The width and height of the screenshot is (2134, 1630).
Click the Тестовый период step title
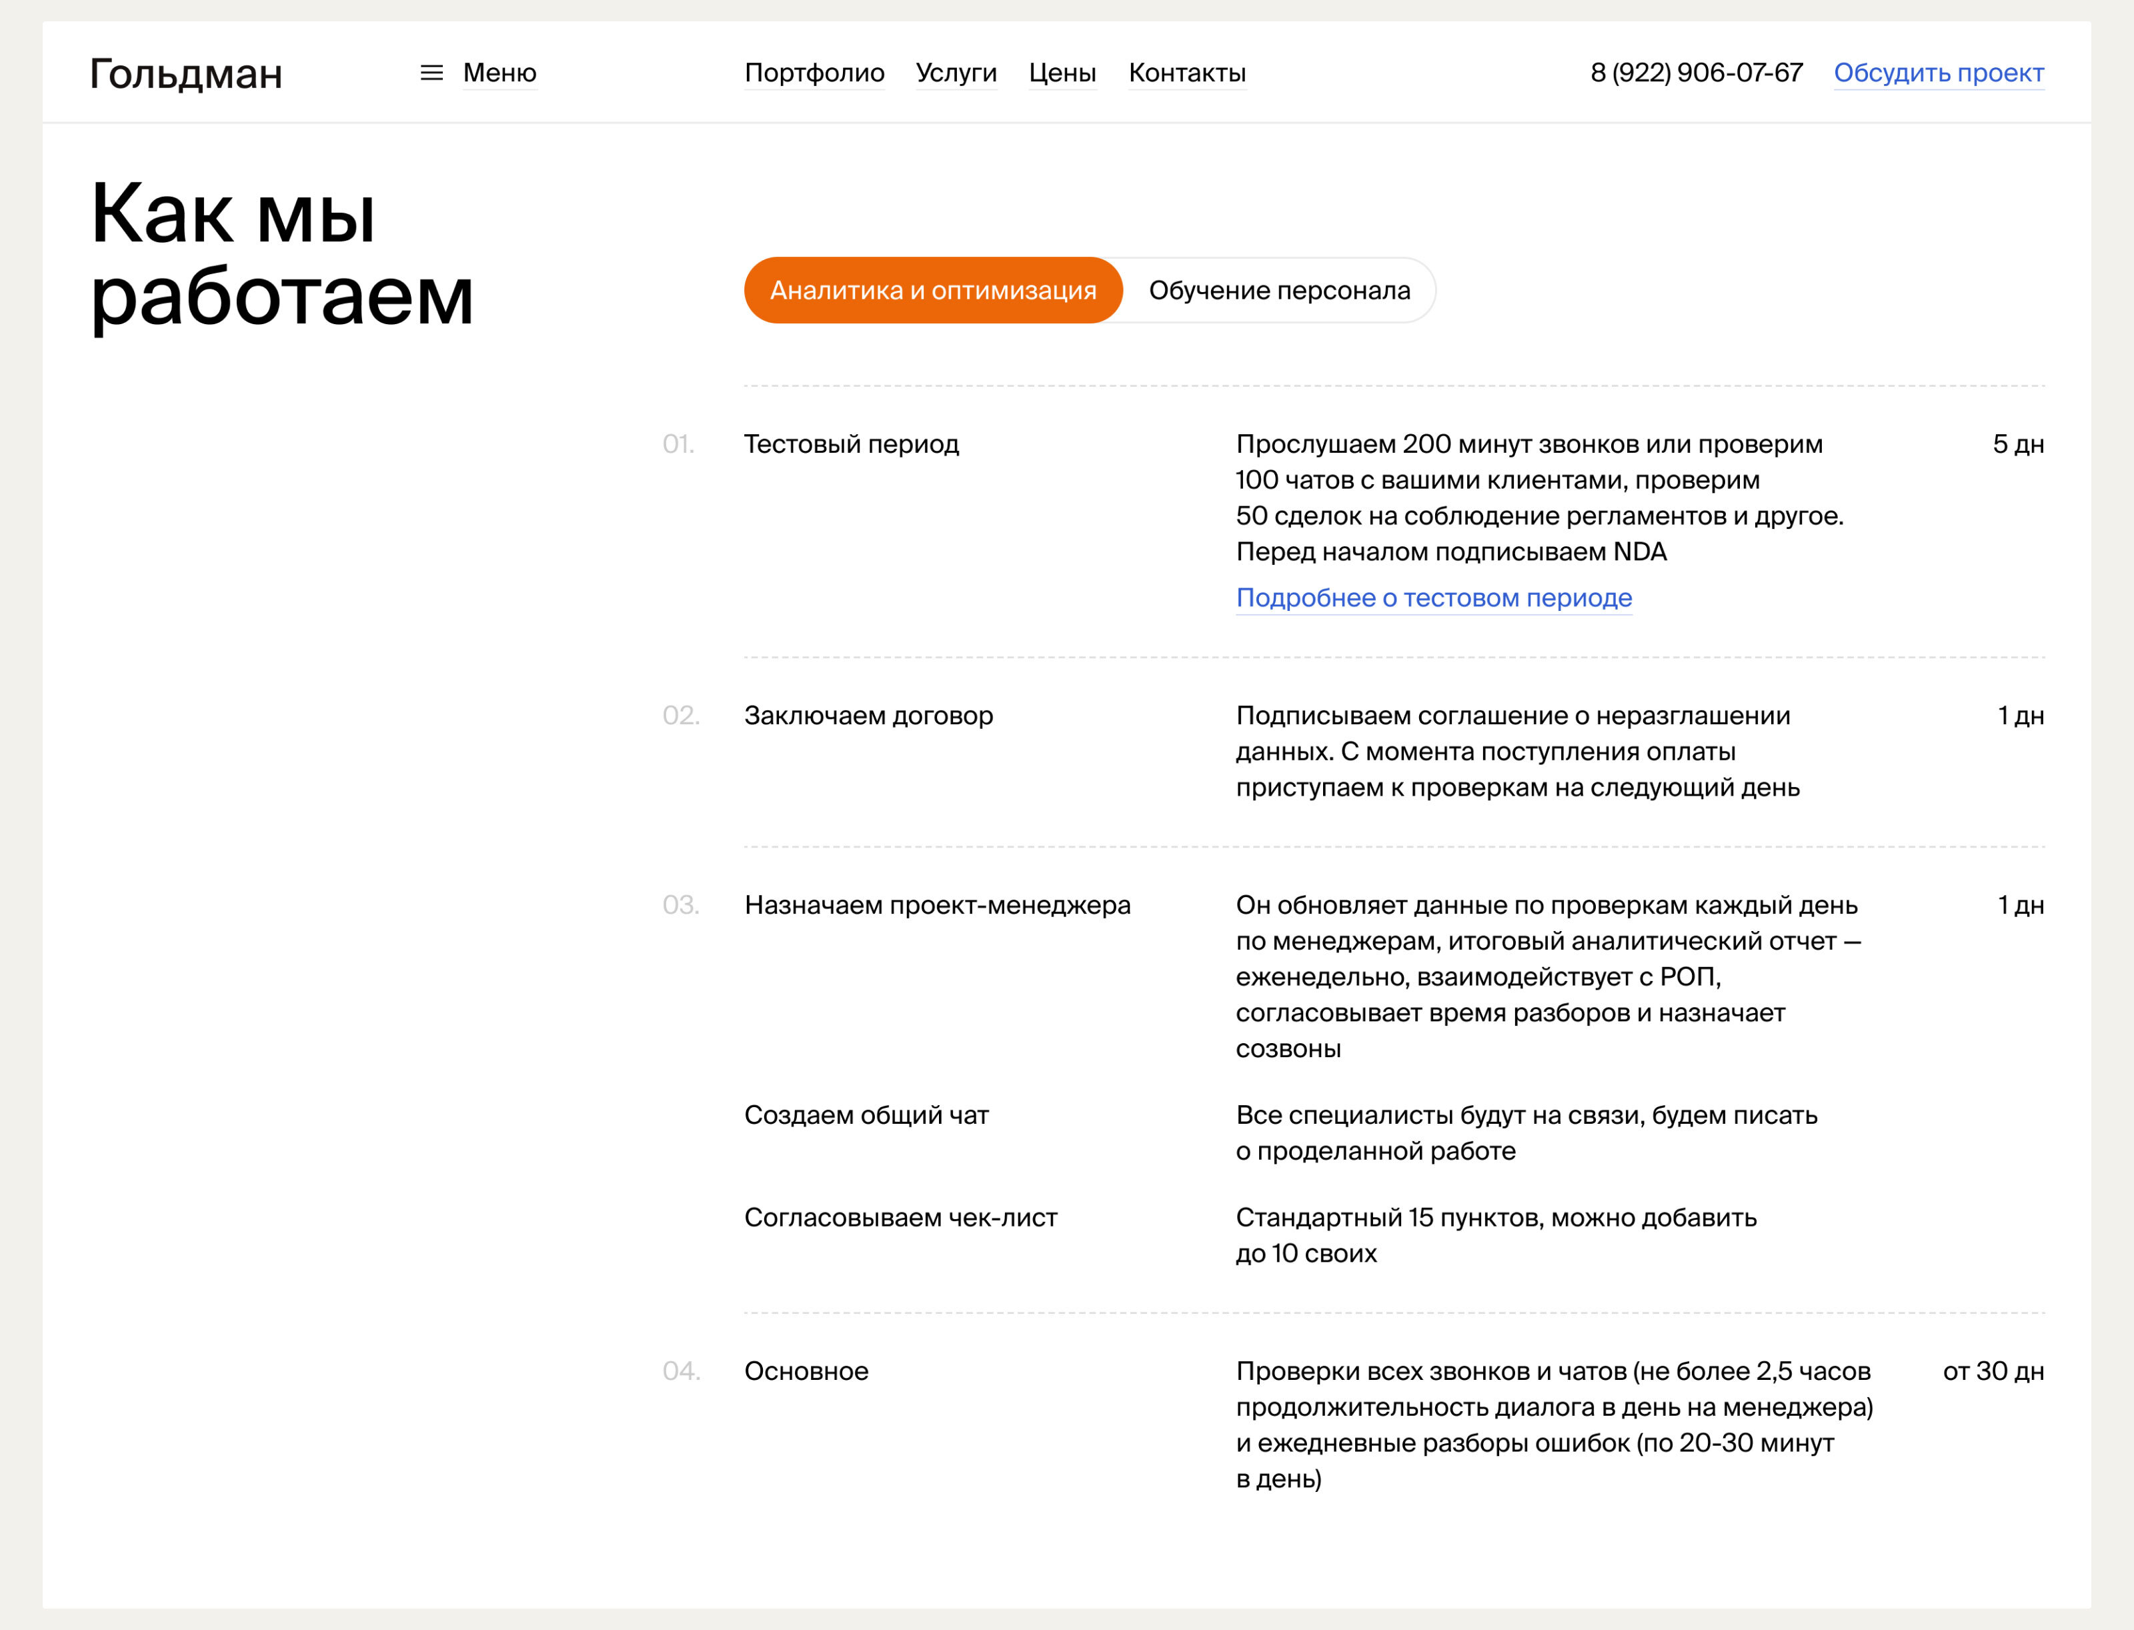(851, 444)
